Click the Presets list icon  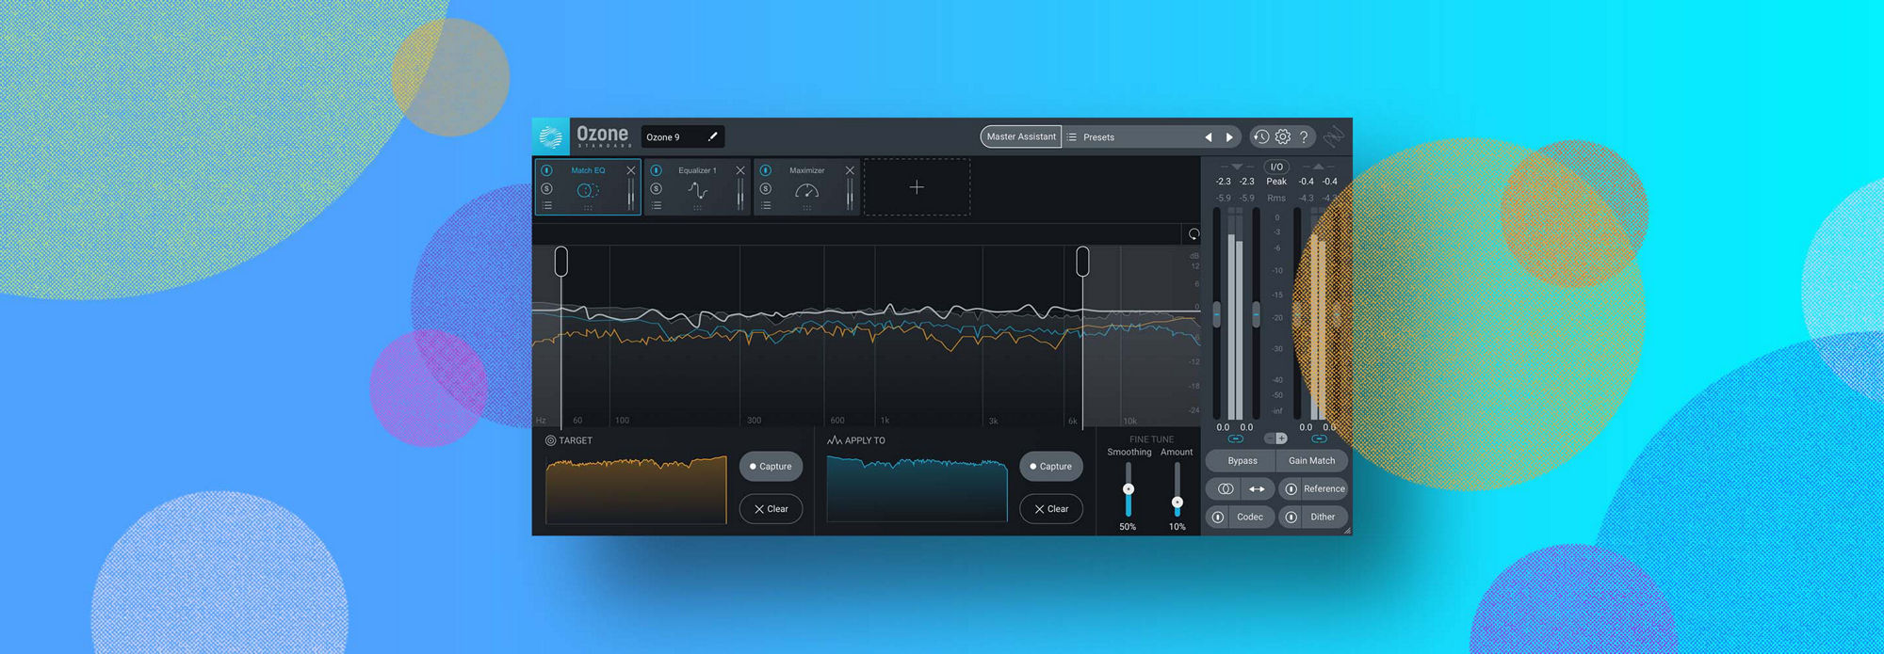pos(1072,137)
